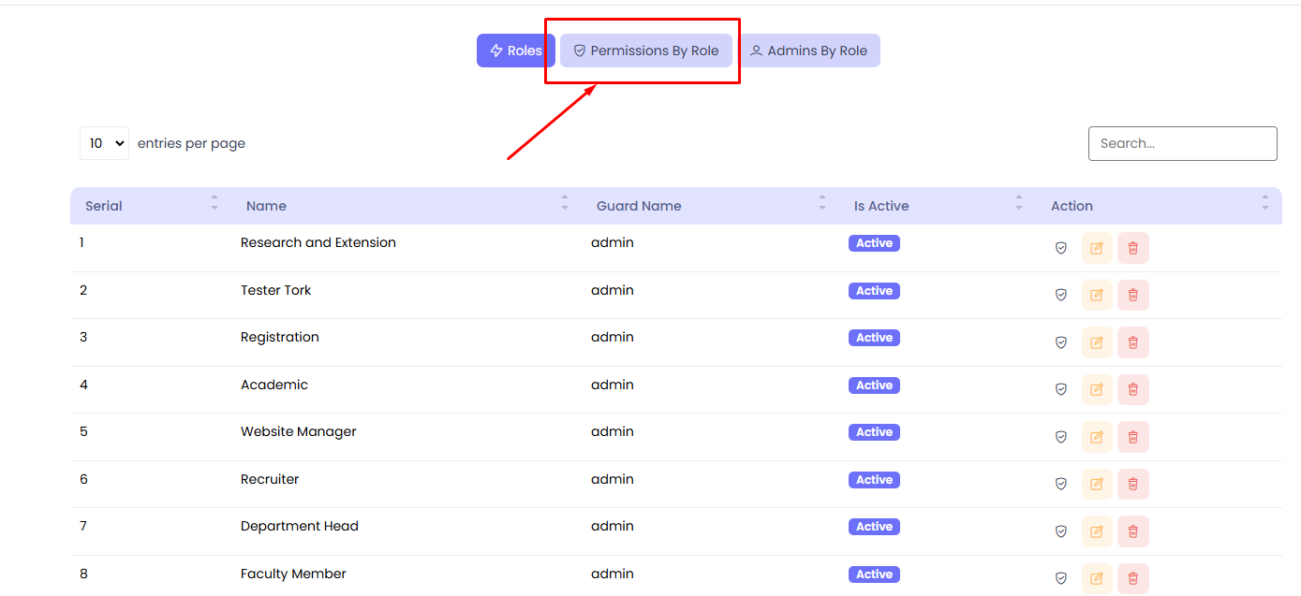
Task: Click the Roles button
Action: [516, 51]
